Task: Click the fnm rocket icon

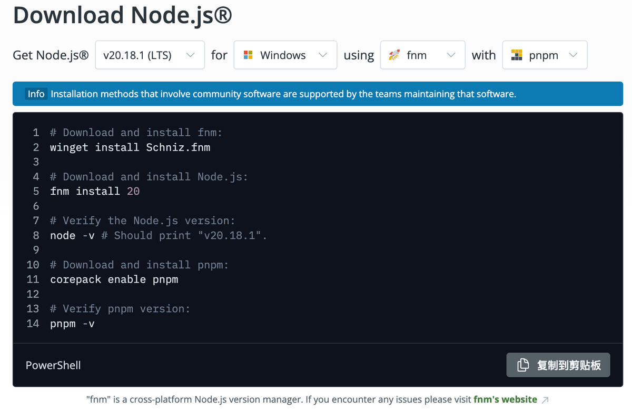Action: (x=393, y=54)
